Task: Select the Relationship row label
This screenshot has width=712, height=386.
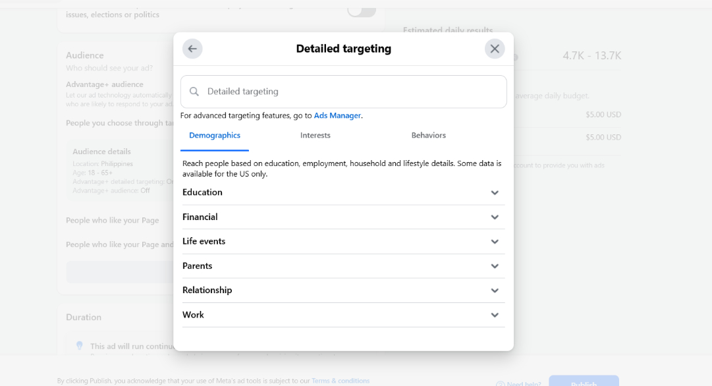Action: pyautogui.click(x=207, y=290)
